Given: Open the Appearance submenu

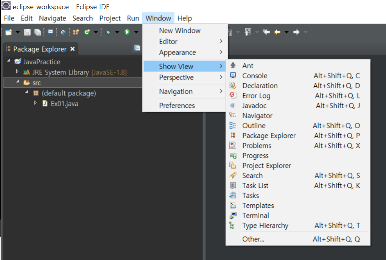Looking at the screenshot, I should click(x=185, y=53).
